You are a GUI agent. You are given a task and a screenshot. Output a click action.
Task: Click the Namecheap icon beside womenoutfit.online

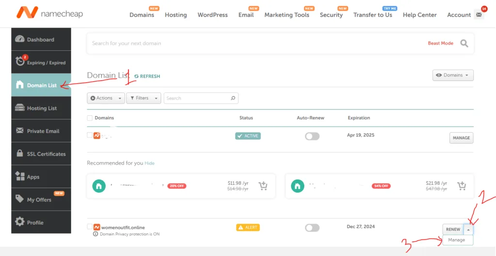(x=97, y=227)
